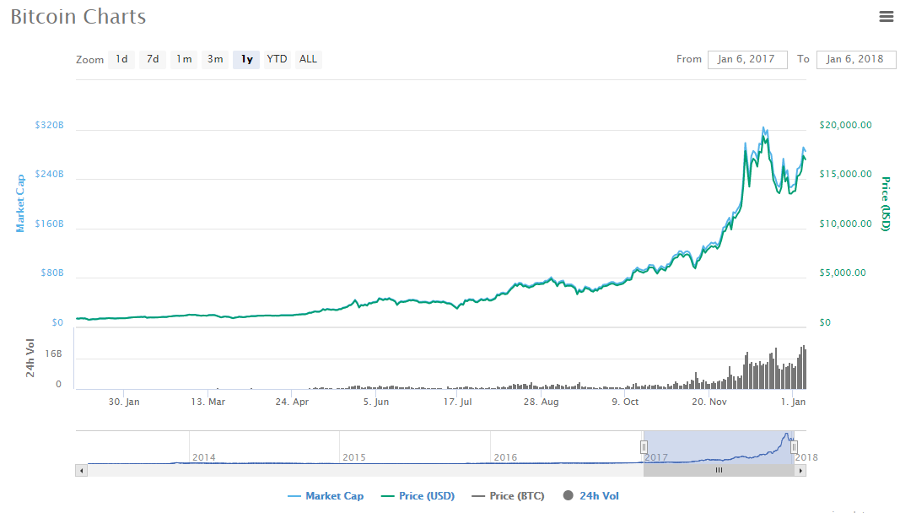Image resolution: width=900 pixels, height=513 pixels.
Task: Select the 1y zoom range
Action: point(246,59)
